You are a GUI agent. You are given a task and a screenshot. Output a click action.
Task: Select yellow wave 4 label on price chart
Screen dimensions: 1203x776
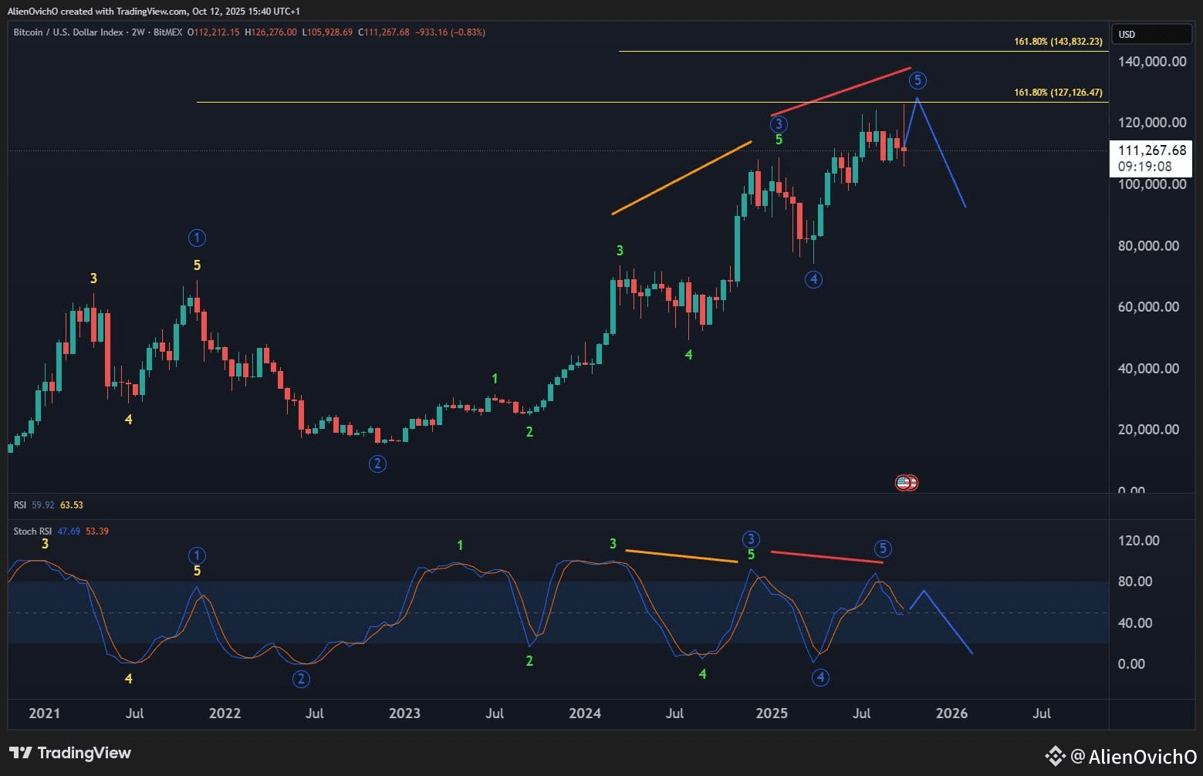point(129,420)
